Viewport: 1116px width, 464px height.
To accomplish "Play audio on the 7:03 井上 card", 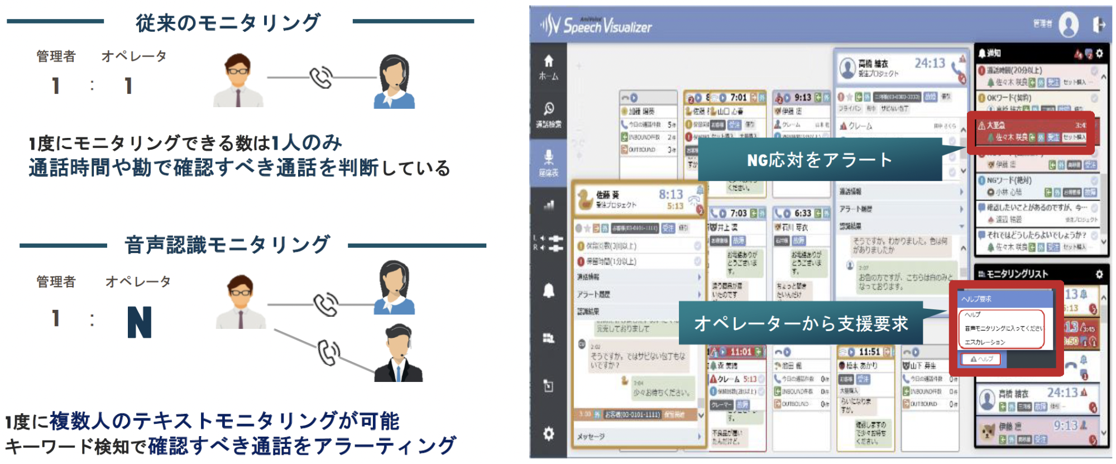I will tap(723, 213).
